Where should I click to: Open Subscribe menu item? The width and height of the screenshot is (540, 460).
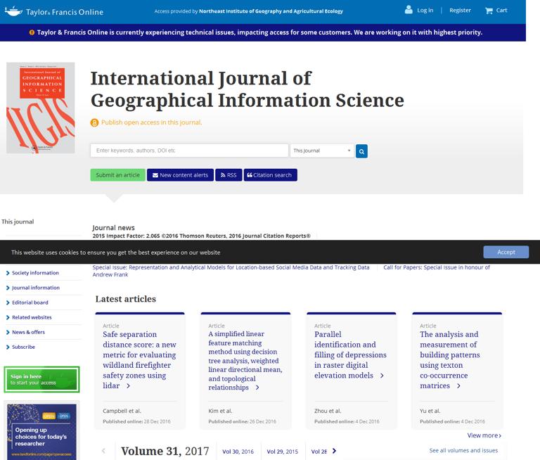23,347
